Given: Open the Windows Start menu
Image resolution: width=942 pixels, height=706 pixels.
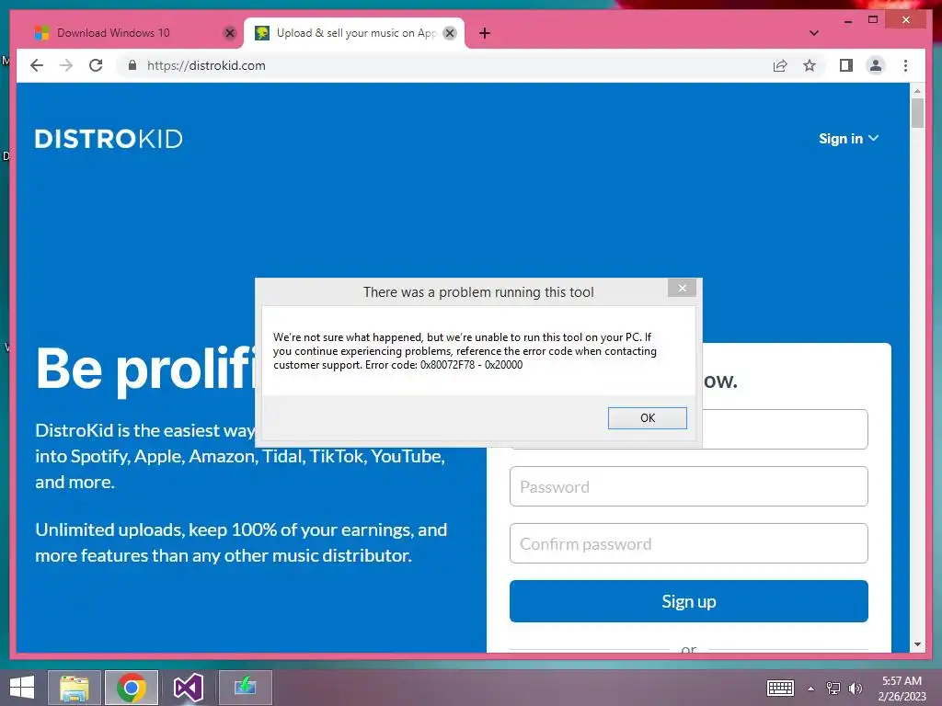Looking at the screenshot, I should pyautogui.click(x=22, y=688).
